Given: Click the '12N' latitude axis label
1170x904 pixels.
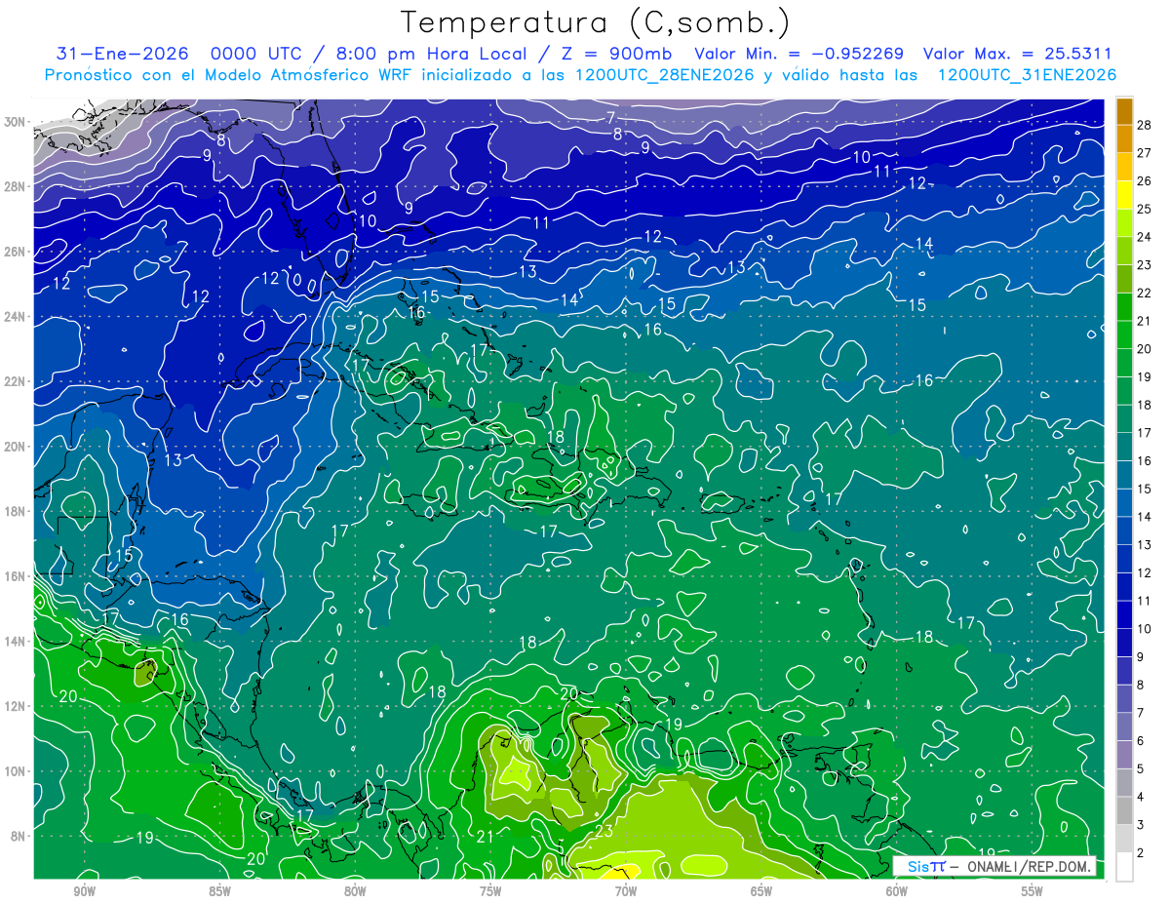Looking at the screenshot, I should pyautogui.click(x=16, y=706).
